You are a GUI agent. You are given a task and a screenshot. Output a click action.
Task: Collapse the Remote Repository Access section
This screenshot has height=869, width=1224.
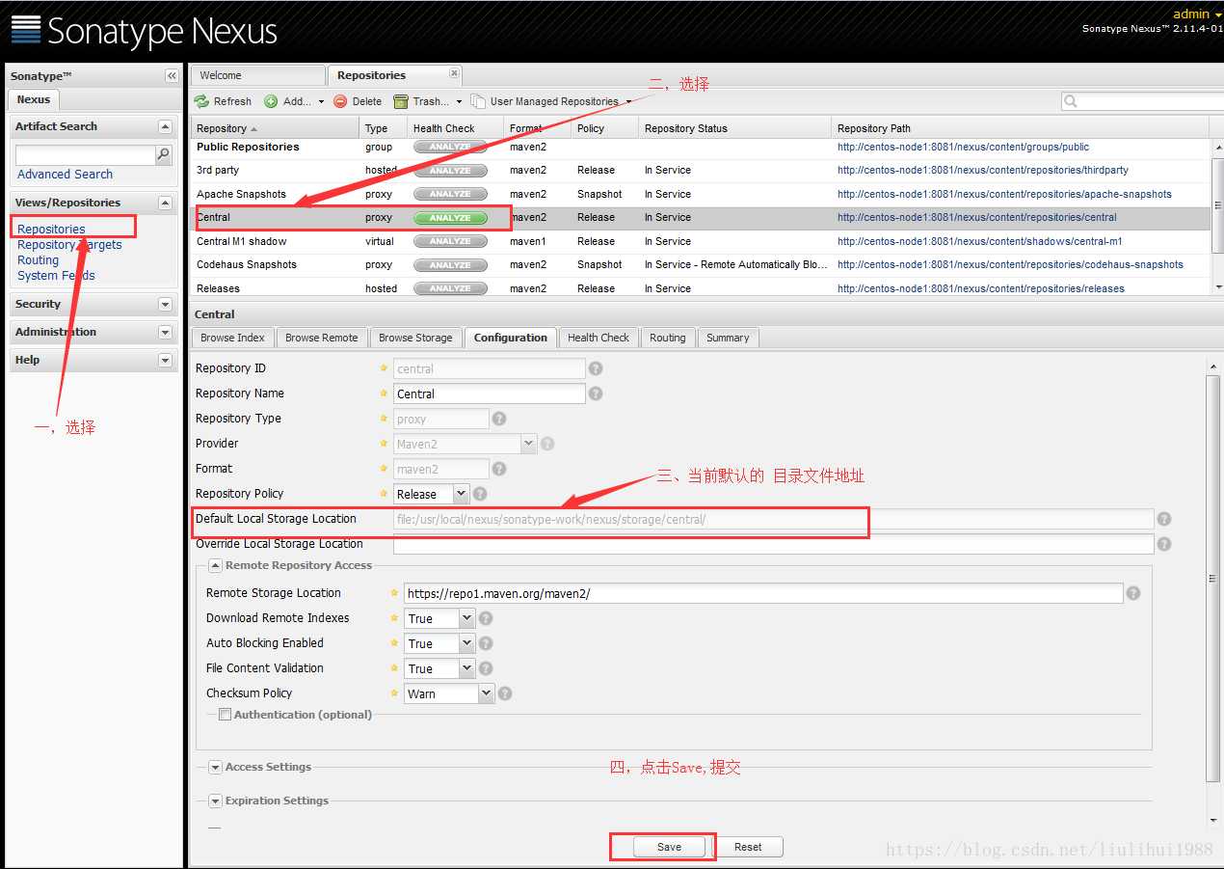click(215, 566)
